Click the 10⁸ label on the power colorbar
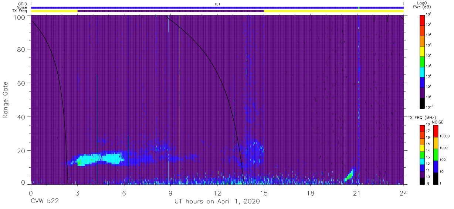Screen dimensions: 454x209 pos(429,14)
